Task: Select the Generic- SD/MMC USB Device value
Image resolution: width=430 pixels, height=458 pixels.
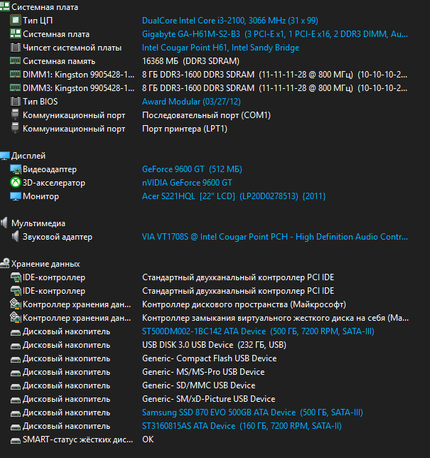Action: (x=199, y=385)
